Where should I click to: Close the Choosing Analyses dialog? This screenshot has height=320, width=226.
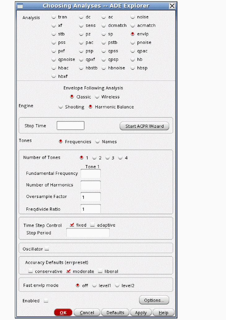(172, 6)
